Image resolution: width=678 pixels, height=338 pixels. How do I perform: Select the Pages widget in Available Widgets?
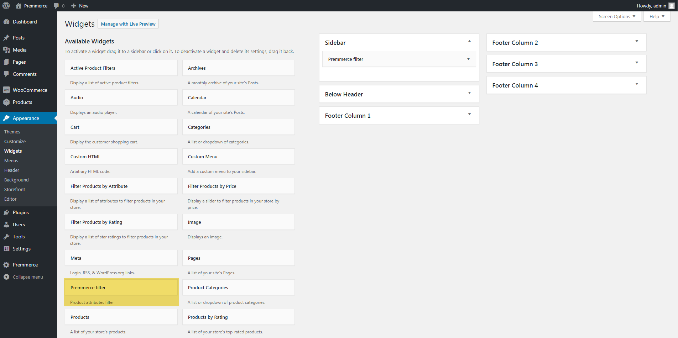[239, 258]
